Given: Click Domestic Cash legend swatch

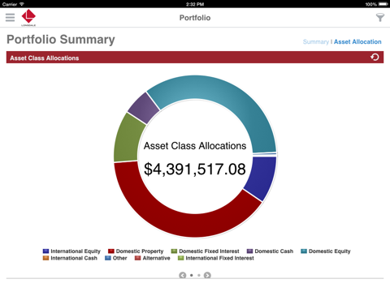Looking at the screenshot, I should 249,251.
